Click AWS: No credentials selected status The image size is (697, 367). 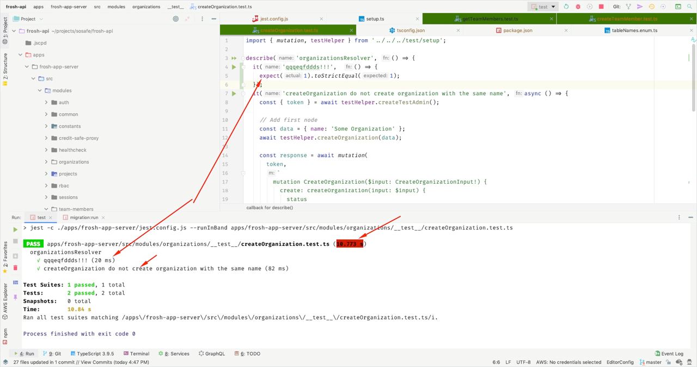[568, 362]
